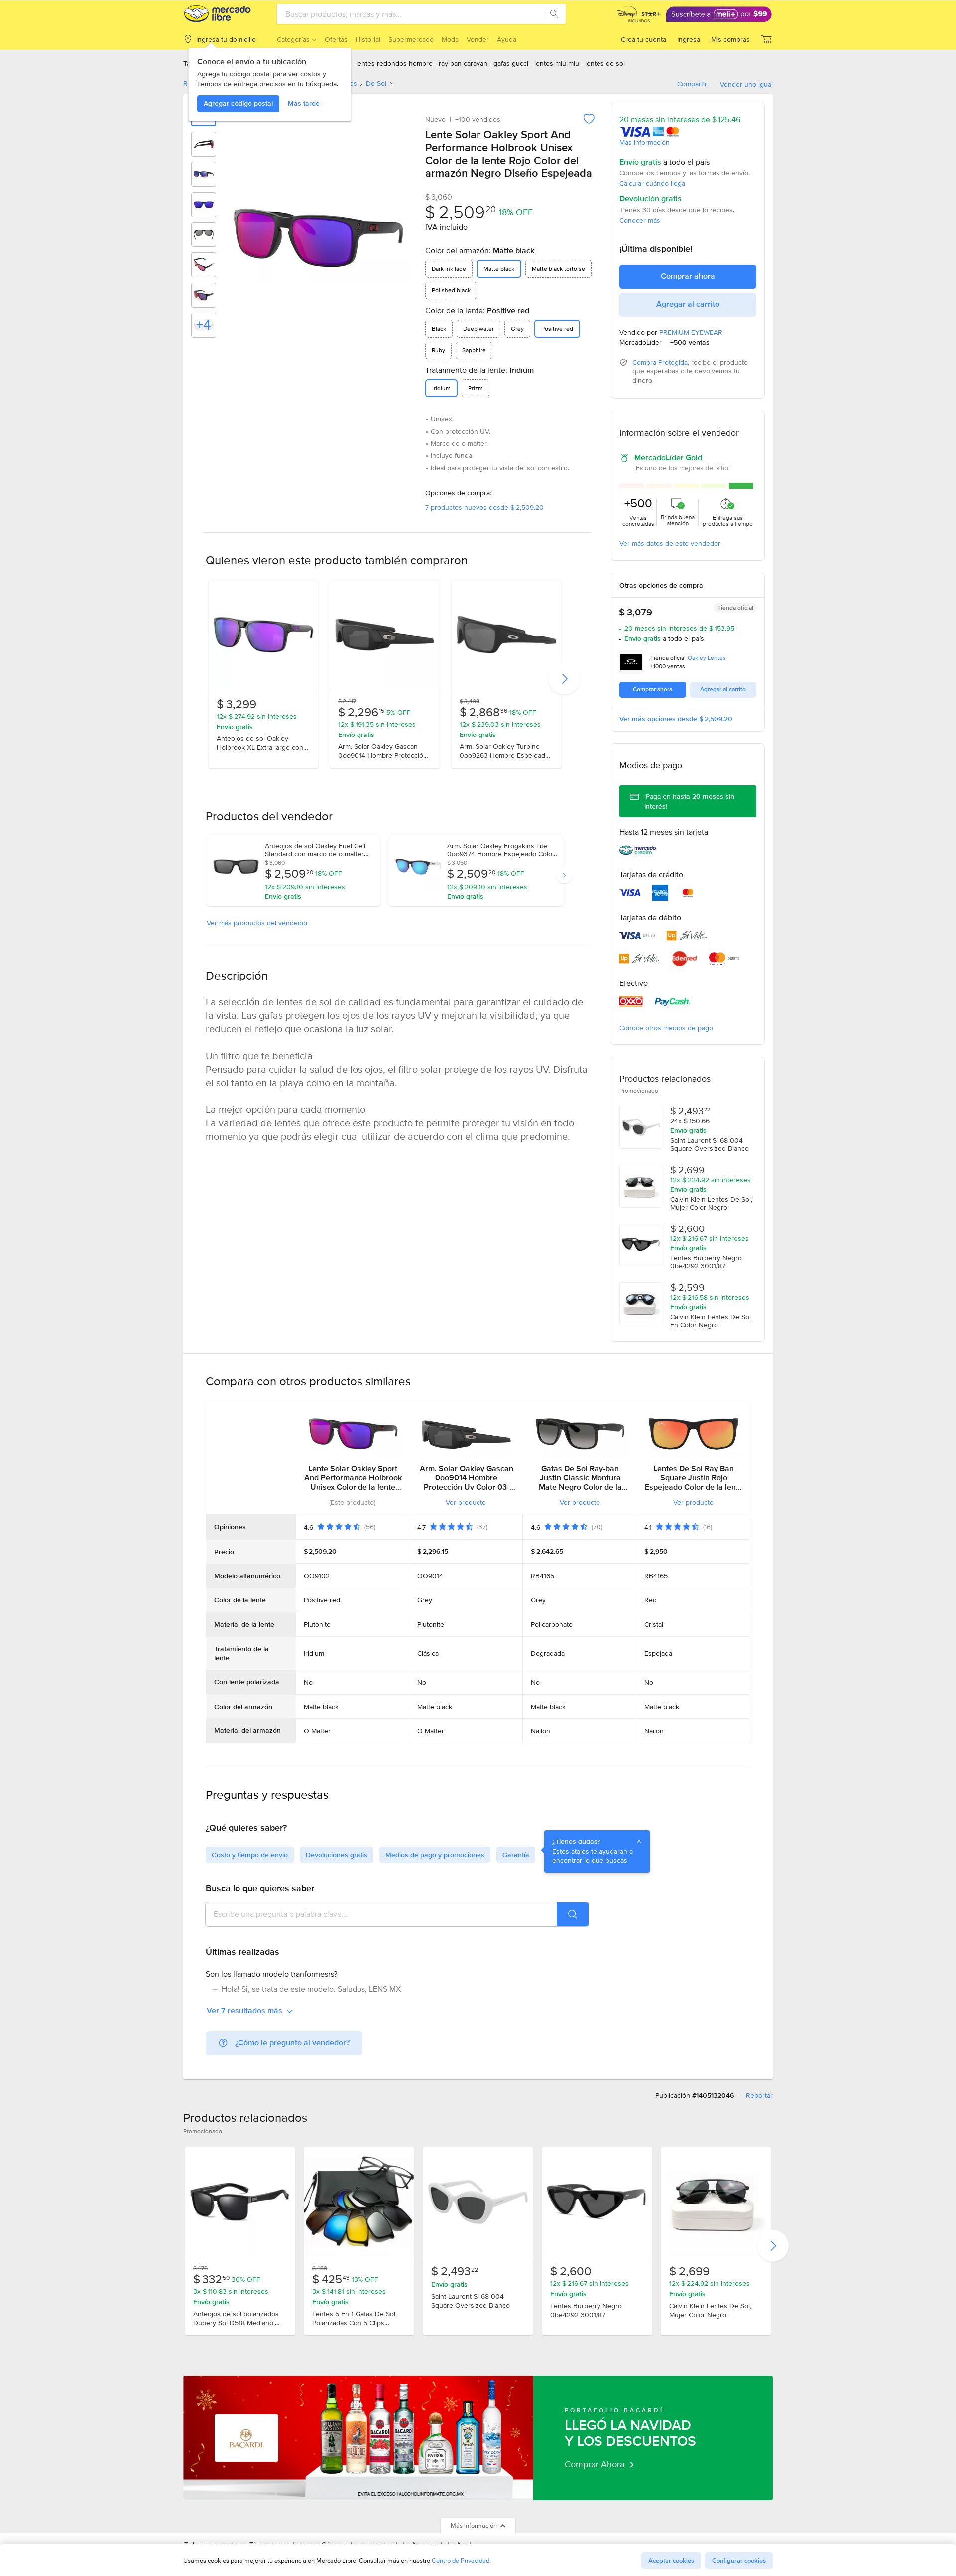The width and height of the screenshot is (956, 2576).
Task: Click the MercadoLíder Gold medal icon
Action: tap(625, 458)
